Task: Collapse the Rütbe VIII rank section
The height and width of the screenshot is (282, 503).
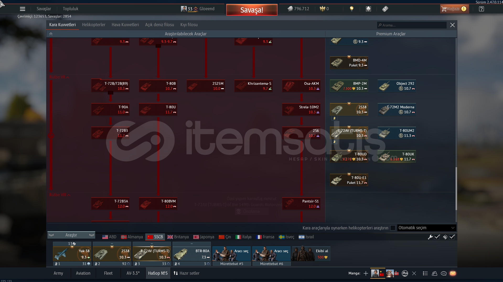Action: point(60,195)
